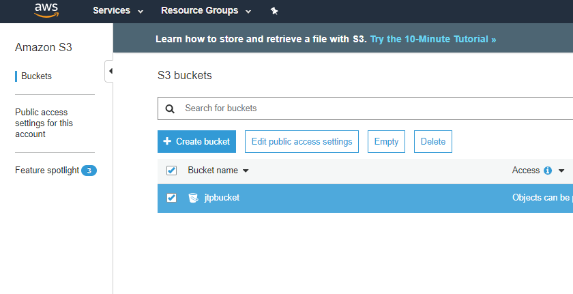Click the S3 buckets heading
Viewport: 573px width, 294px height.
click(x=185, y=75)
